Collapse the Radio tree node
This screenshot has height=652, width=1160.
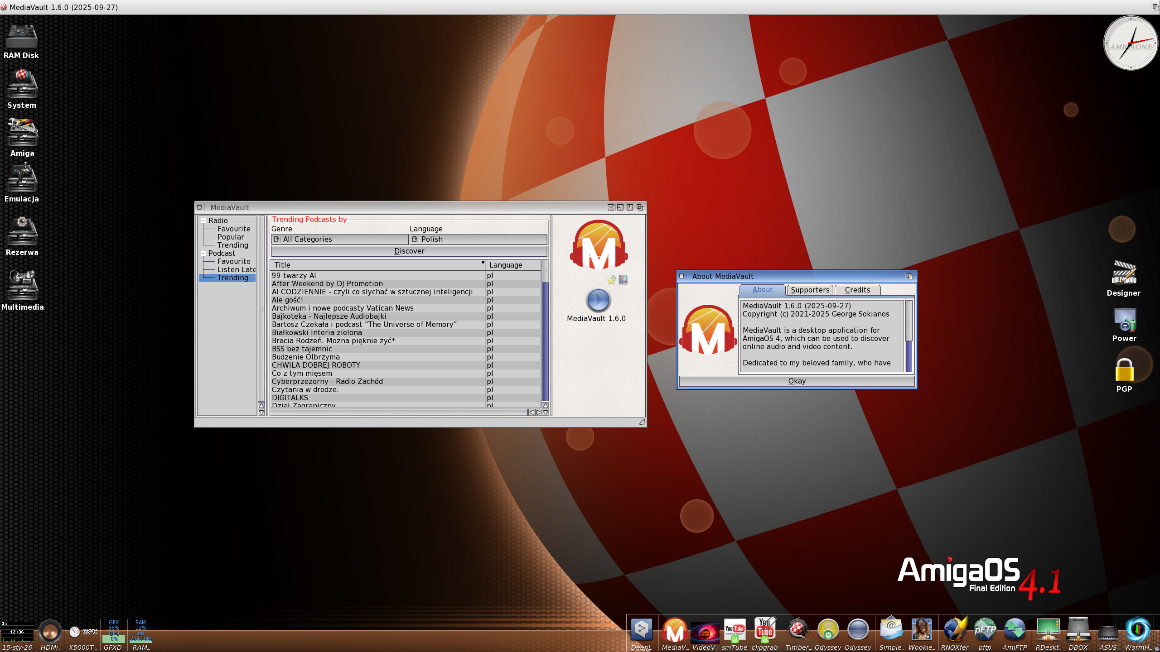pyautogui.click(x=203, y=221)
